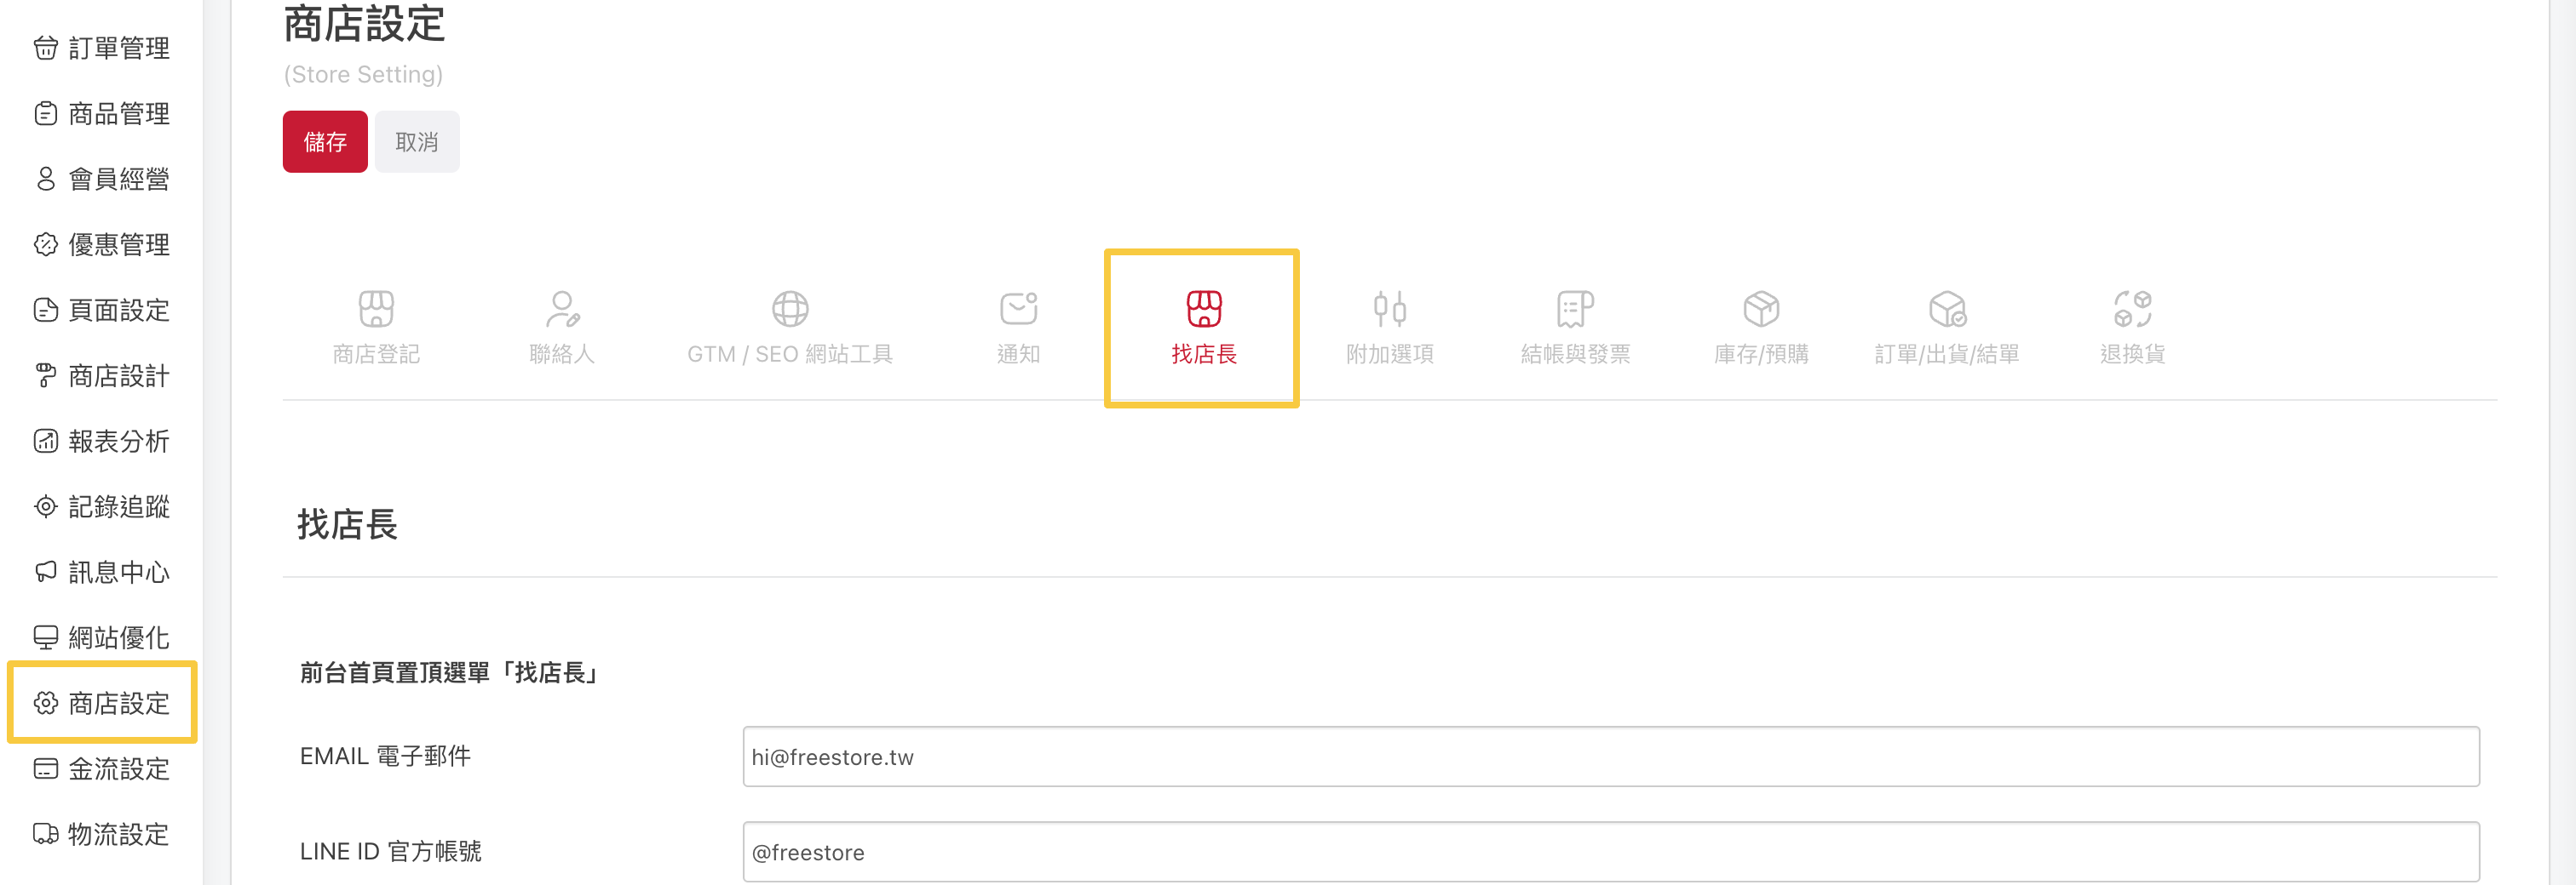Select 優惠管理 in sidebar
The height and width of the screenshot is (885, 2576).
point(119,245)
